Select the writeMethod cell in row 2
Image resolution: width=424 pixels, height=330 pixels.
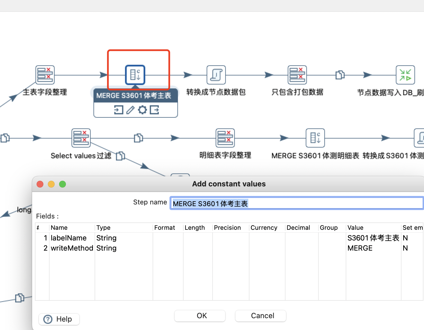[72, 248]
